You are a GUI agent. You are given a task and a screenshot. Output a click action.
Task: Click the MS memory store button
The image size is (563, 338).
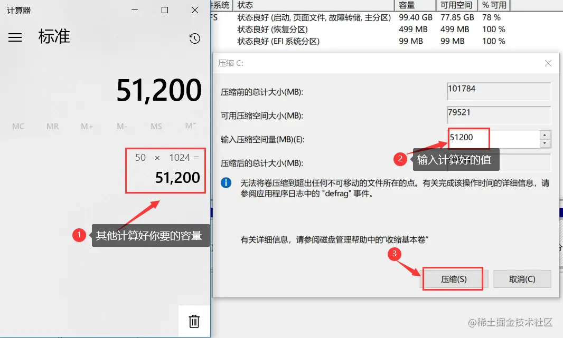pos(155,126)
